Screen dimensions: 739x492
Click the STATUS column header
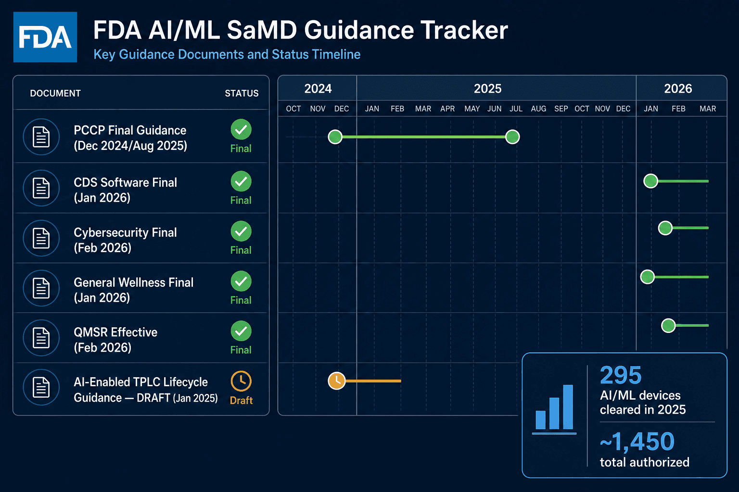click(x=242, y=93)
